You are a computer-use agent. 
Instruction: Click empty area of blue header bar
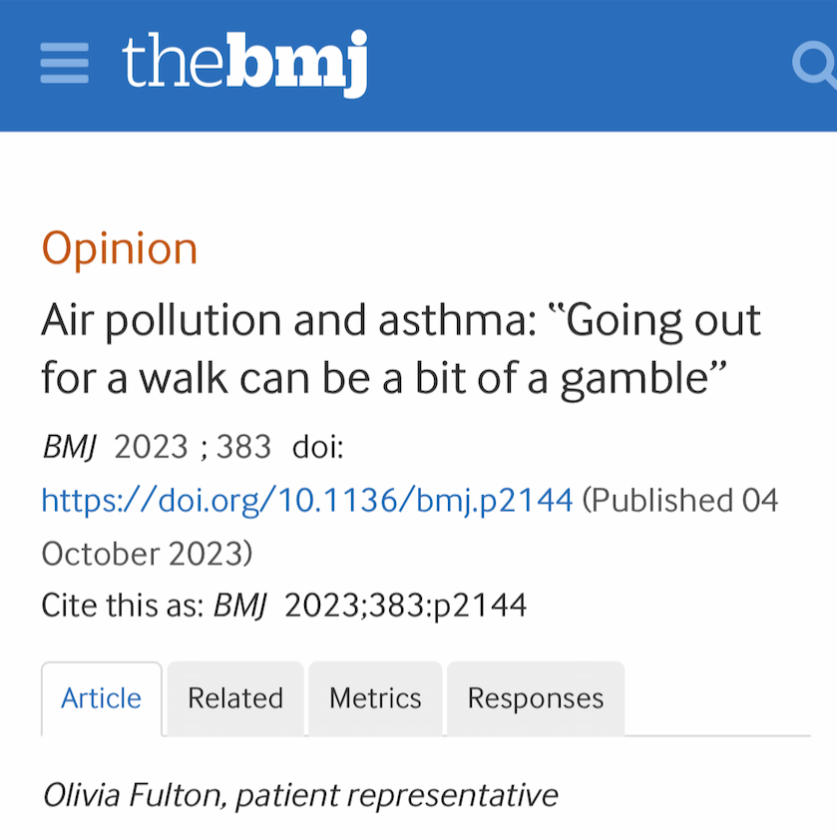(579, 65)
